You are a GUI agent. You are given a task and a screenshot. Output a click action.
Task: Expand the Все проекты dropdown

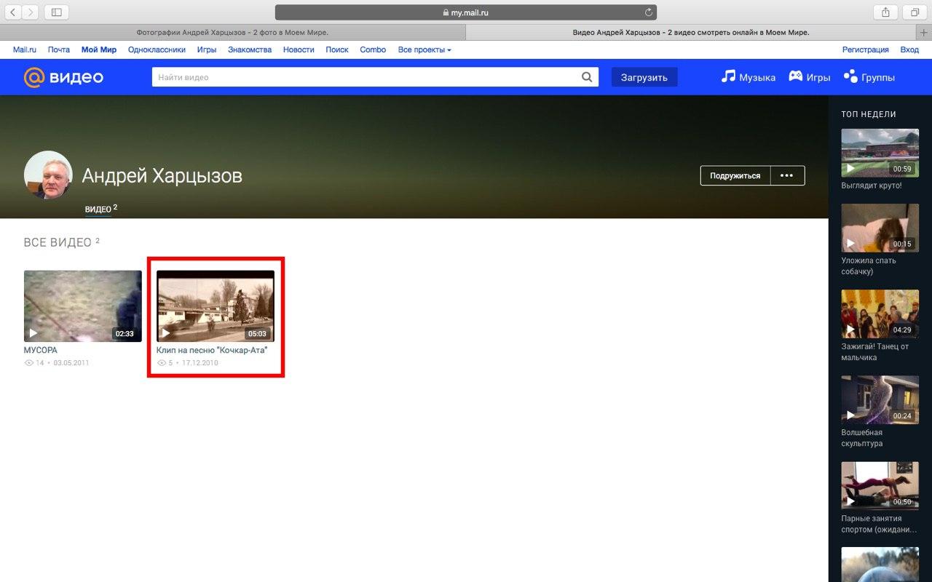tap(424, 49)
